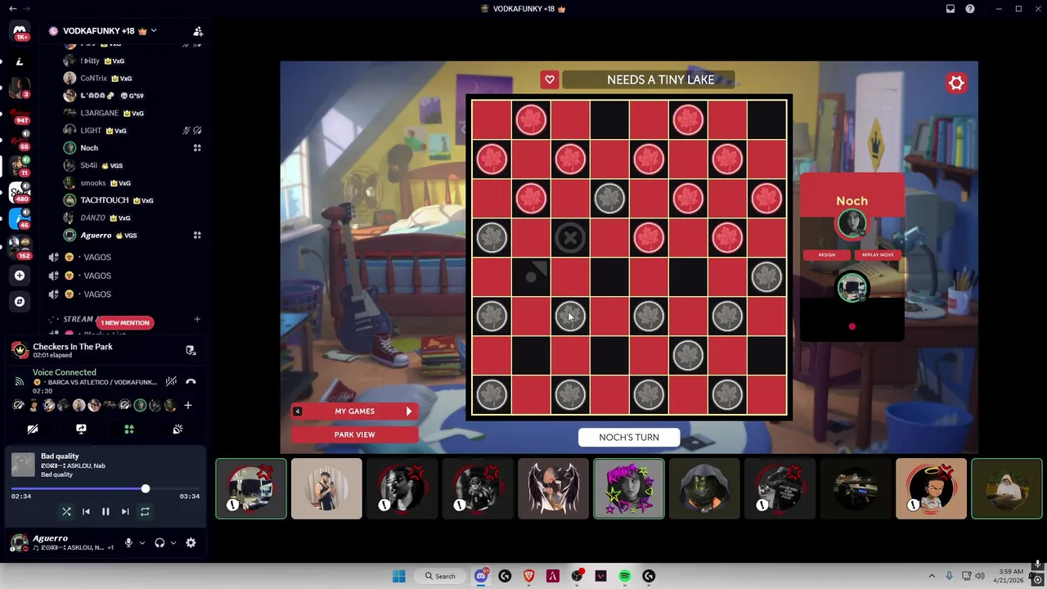This screenshot has width=1047, height=589.
Task: Click the empty move indicator square
Action: 531,277
